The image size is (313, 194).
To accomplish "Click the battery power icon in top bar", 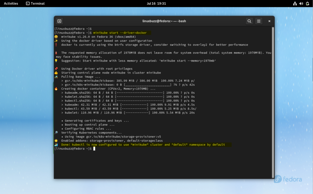I will (x=307, y=3).
